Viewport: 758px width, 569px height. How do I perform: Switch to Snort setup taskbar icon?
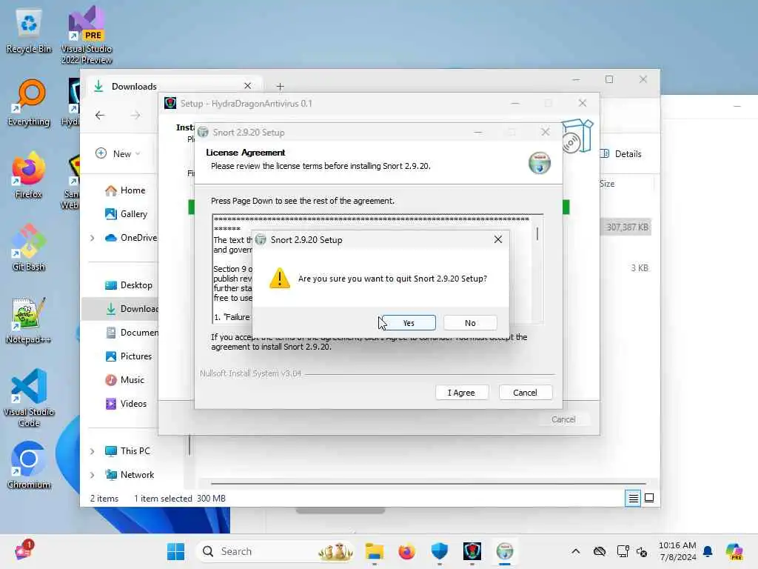pos(505,551)
